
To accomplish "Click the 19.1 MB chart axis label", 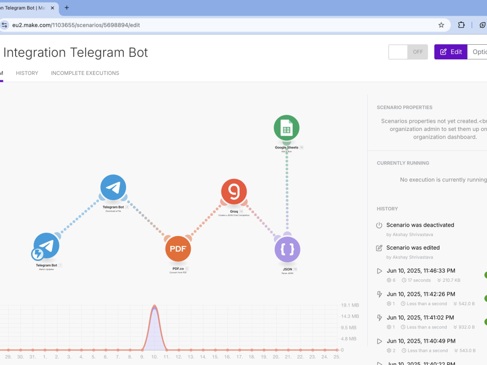I will click(x=350, y=306).
